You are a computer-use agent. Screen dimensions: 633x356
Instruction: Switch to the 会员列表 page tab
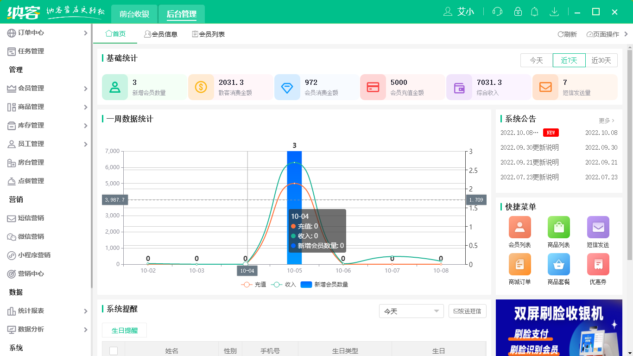209,34
